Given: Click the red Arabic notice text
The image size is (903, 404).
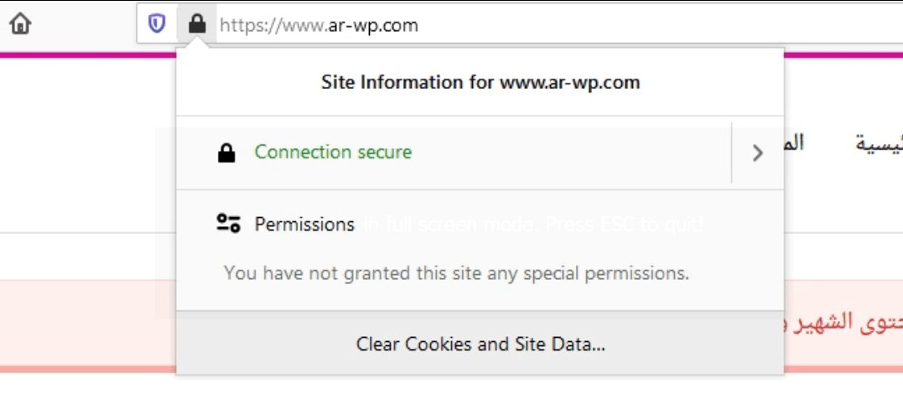Looking at the screenshot, I should (x=843, y=322).
